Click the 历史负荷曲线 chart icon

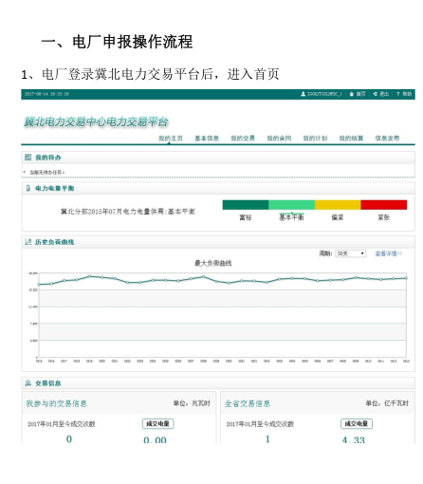point(28,242)
